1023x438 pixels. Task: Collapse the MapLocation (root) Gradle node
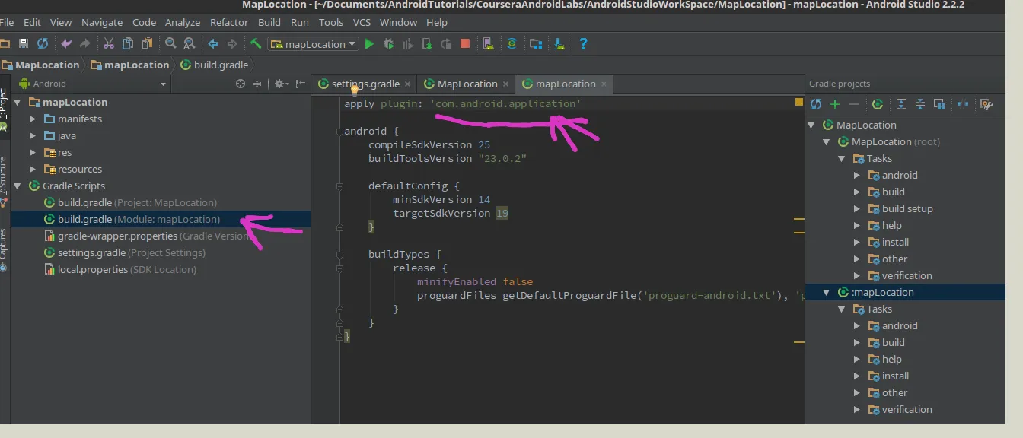pos(826,141)
